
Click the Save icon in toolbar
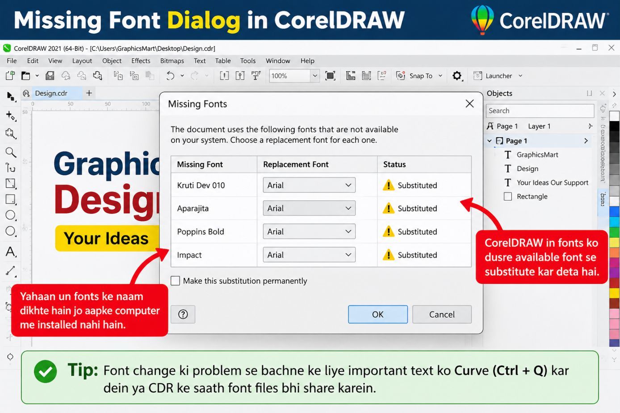click(x=50, y=76)
